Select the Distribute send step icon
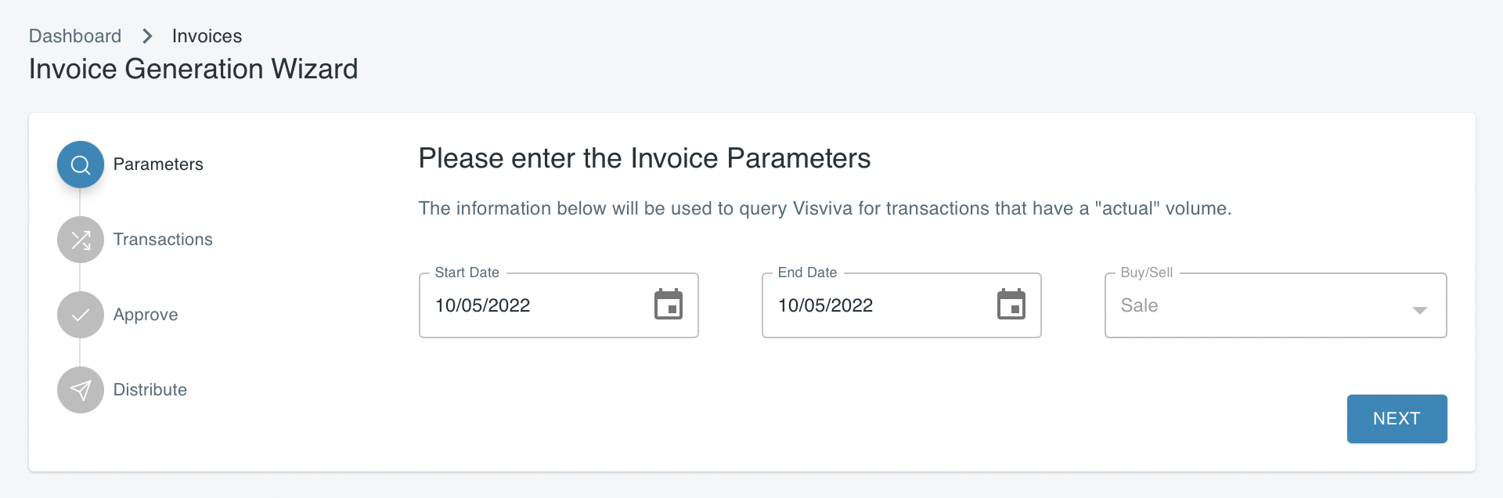The image size is (1503, 498). 80,389
